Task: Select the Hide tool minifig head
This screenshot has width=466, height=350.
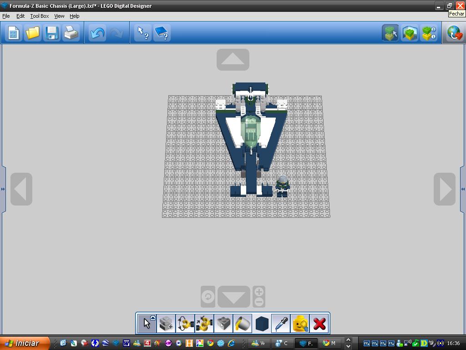Action: [300, 324]
